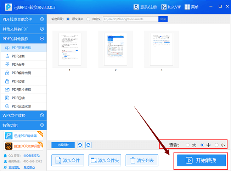Select page 1 thumbnail
This screenshot has height=171, width=231.
click(70, 49)
